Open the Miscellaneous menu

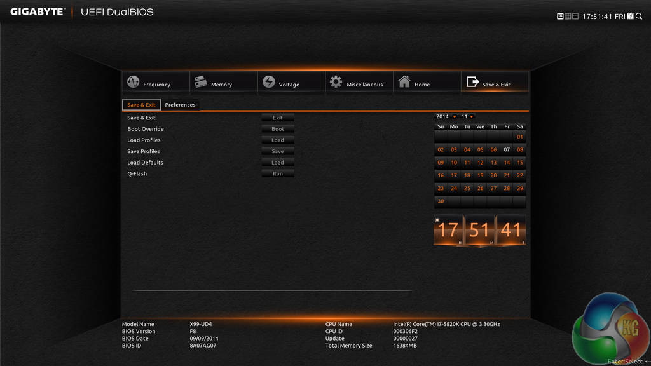pos(359,82)
